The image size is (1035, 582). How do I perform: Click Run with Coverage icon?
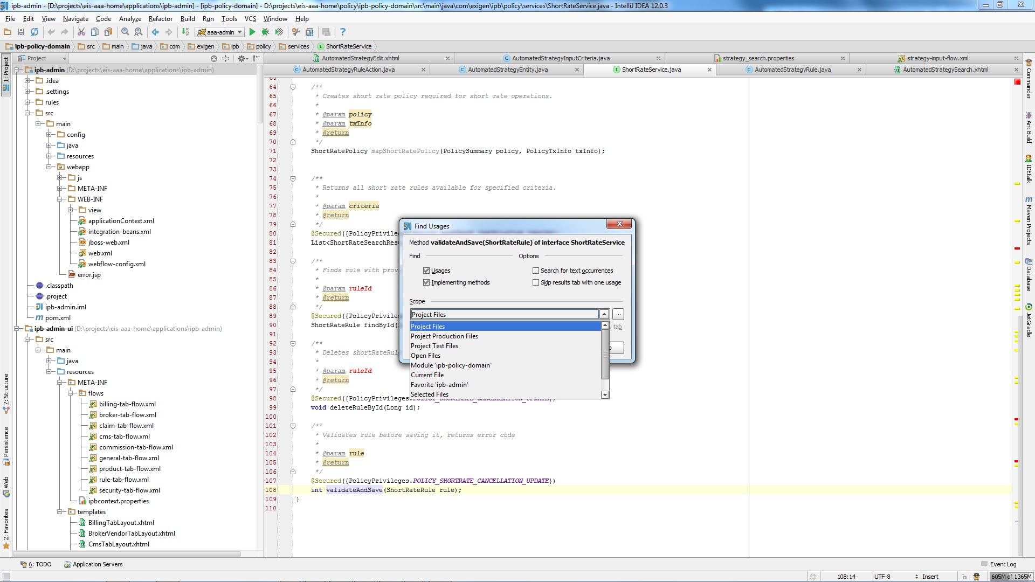click(279, 32)
